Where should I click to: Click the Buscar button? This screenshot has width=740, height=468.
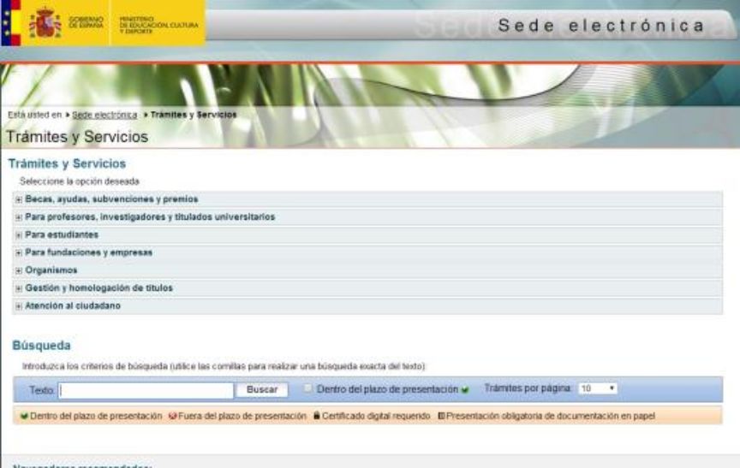point(262,390)
